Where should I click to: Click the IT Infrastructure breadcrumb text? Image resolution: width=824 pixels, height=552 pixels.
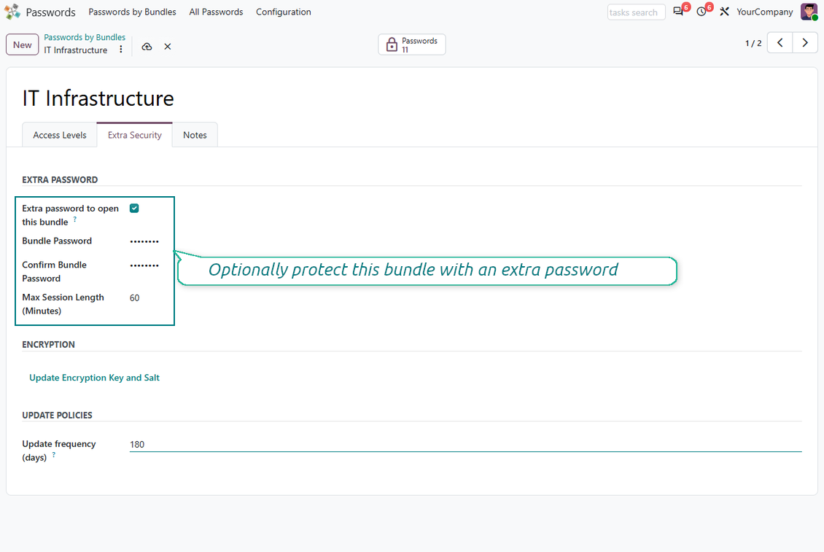76,50
